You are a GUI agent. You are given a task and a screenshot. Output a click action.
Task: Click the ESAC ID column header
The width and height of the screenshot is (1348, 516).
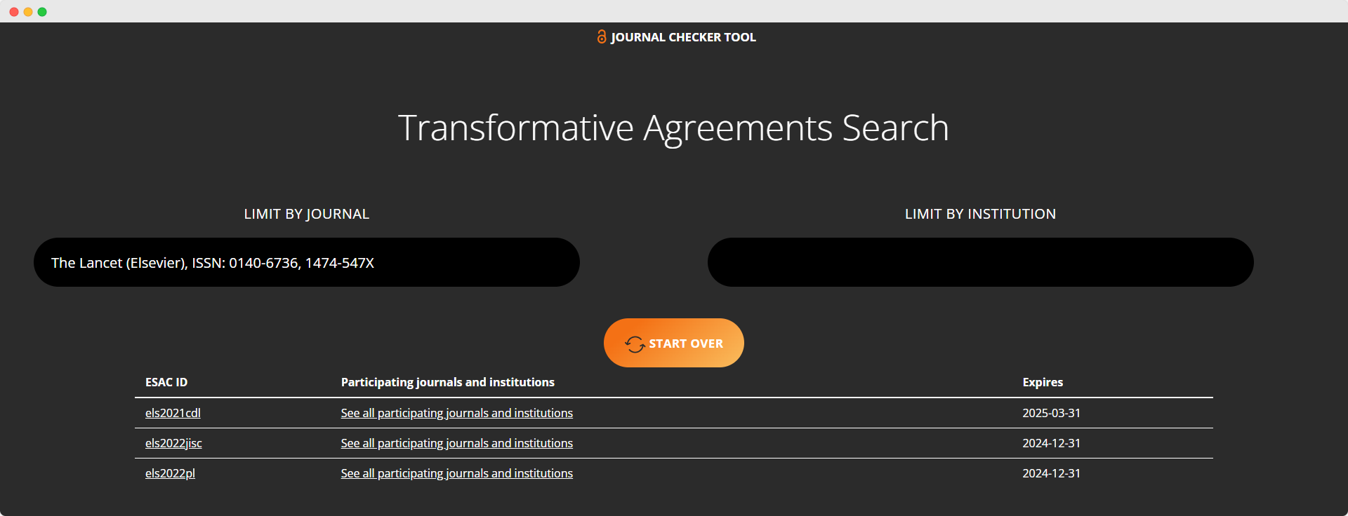click(166, 382)
